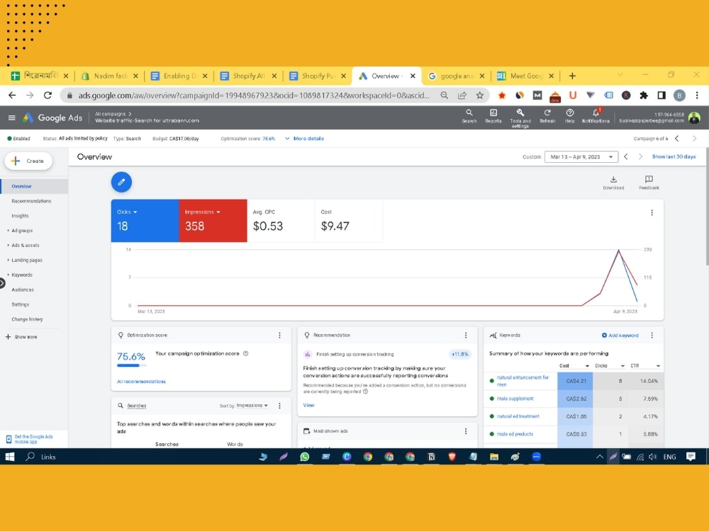Click Add keyword button
The height and width of the screenshot is (531, 709).
(x=620, y=335)
